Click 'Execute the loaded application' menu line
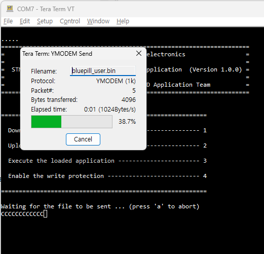This screenshot has width=264, height=254. (107, 161)
